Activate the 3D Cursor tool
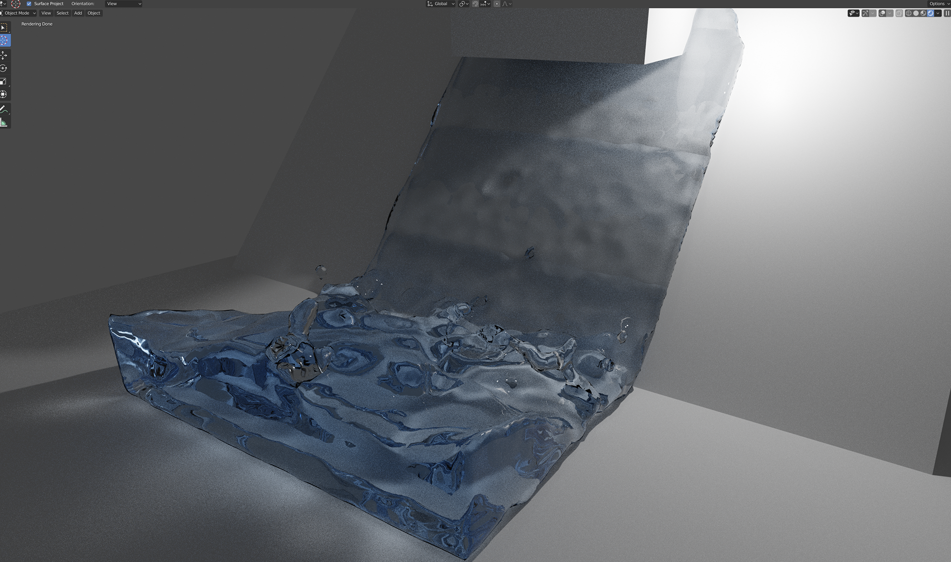Image resolution: width=951 pixels, height=562 pixels. tap(4, 41)
